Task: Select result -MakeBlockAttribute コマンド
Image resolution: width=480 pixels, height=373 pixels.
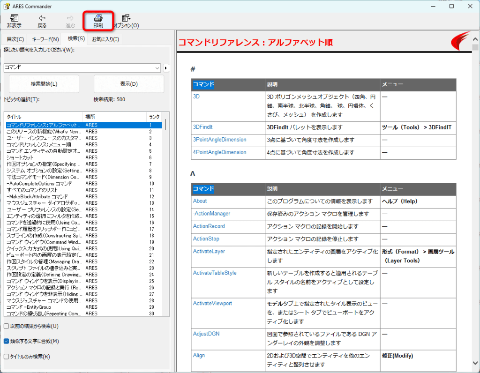Action: point(83,196)
